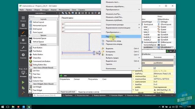The width and height of the screenshot is (195, 109).
Task: Expand the minimumSize property
Action: (x=133, y=76)
